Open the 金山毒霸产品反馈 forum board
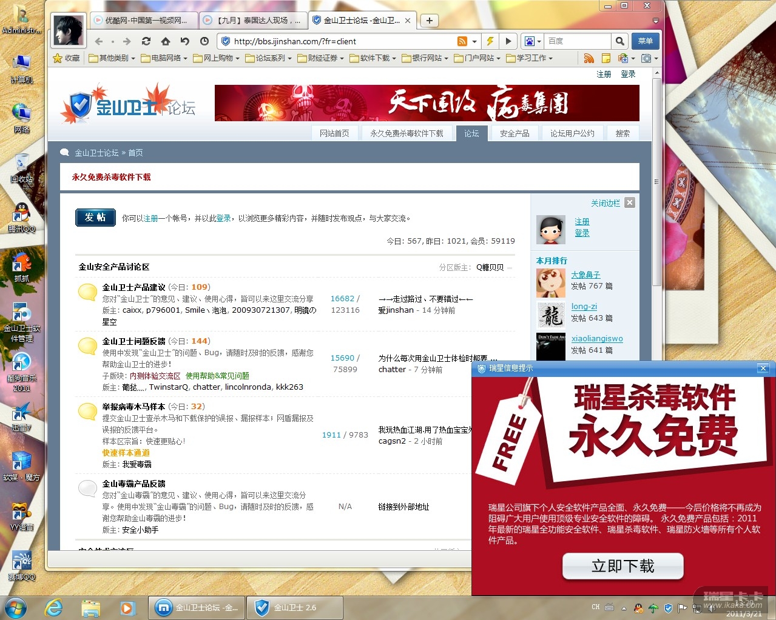The height and width of the screenshot is (620, 776). (x=133, y=484)
